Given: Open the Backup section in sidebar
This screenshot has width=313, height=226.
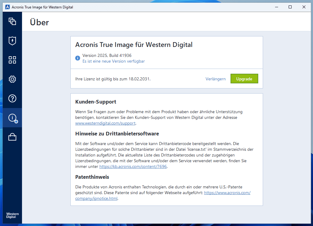Looking at the screenshot, I should 12,21.
